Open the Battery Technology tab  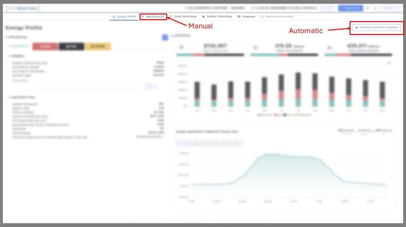pos(218,16)
